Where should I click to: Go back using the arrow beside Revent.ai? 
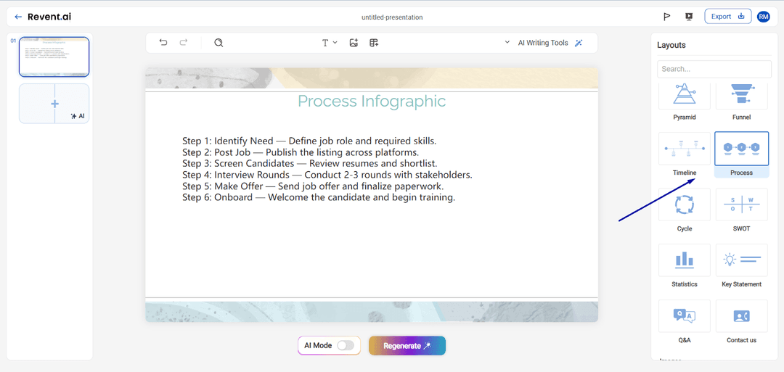[x=18, y=17]
